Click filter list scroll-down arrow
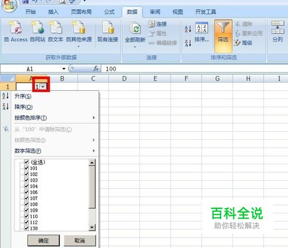288x248 pixels. click(92, 227)
